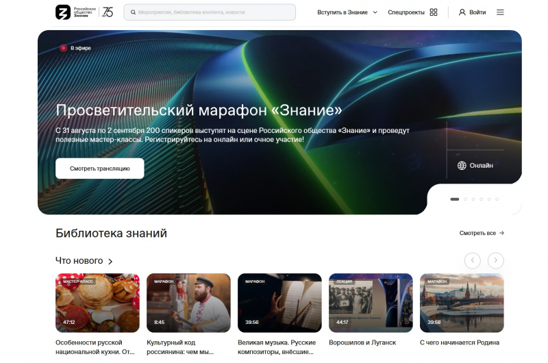Click the banner title «Просветительский марафон «Знание»»
The width and height of the screenshot is (548, 363).
[x=199, y=110]
